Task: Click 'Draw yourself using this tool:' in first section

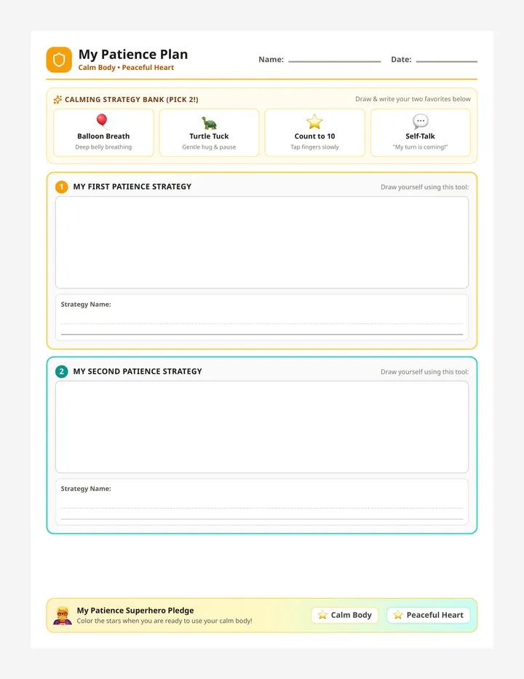Action: [424, 187]
